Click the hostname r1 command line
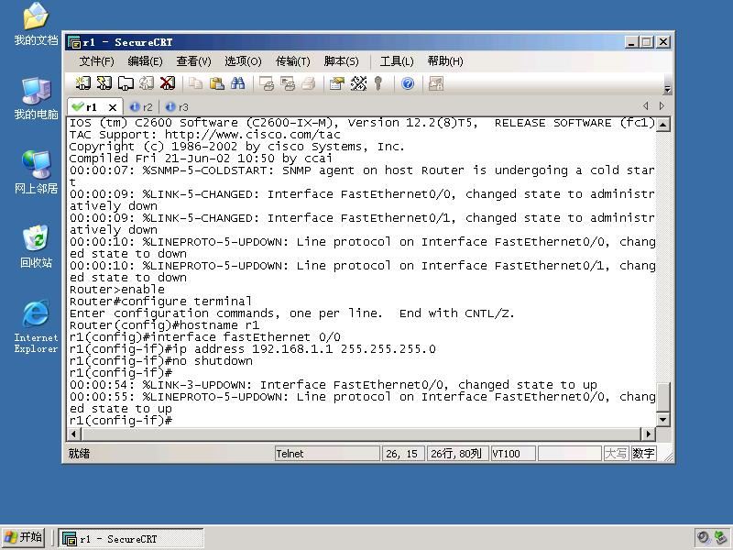This screenshot has width=733, height=550. tap(164, 325)
